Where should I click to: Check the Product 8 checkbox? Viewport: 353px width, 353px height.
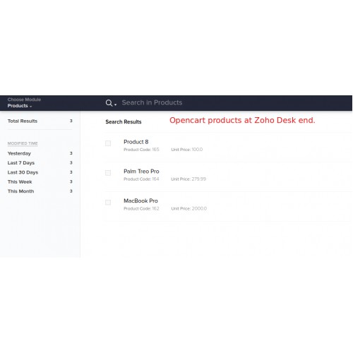108,143
